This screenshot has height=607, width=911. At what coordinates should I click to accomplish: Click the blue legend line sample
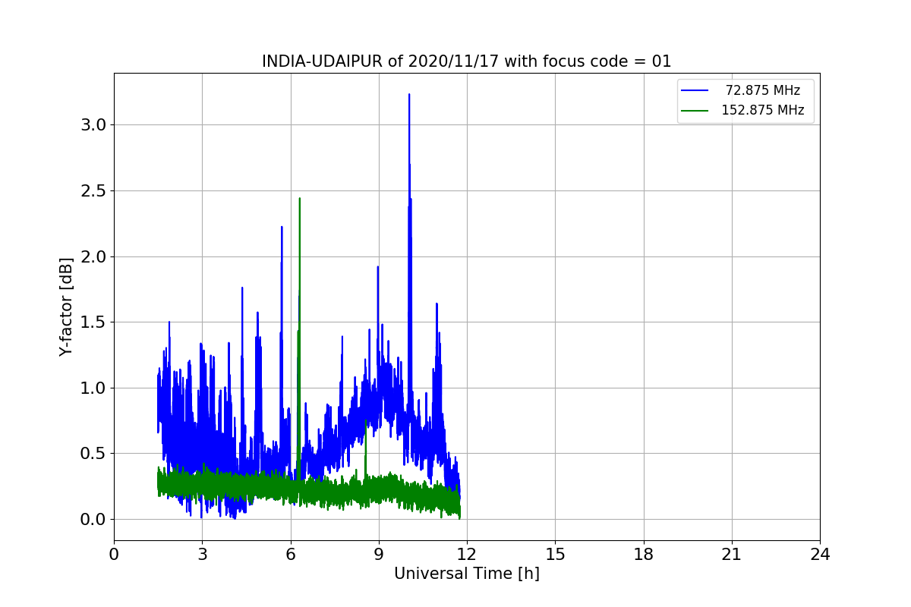695,90
